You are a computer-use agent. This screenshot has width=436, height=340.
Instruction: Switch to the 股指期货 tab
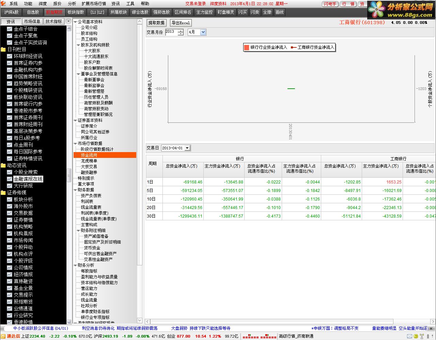tap(54, 12)
